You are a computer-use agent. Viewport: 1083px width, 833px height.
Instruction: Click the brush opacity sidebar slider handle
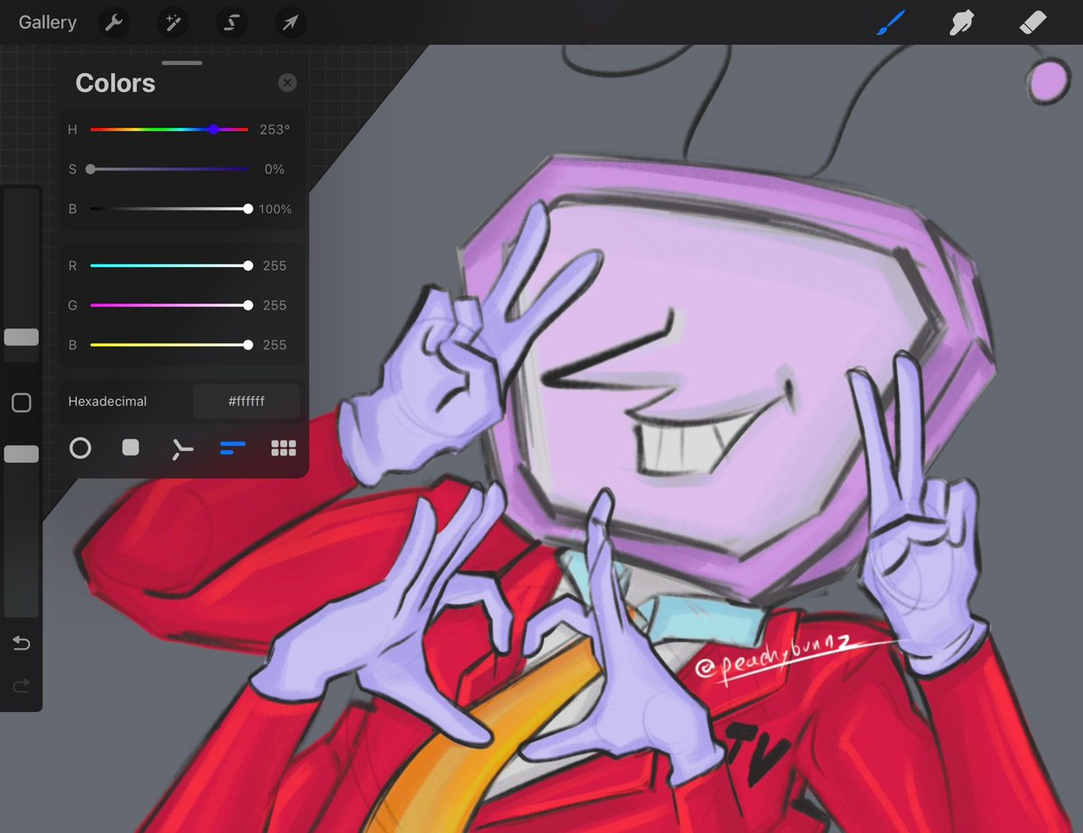(22, 453)
